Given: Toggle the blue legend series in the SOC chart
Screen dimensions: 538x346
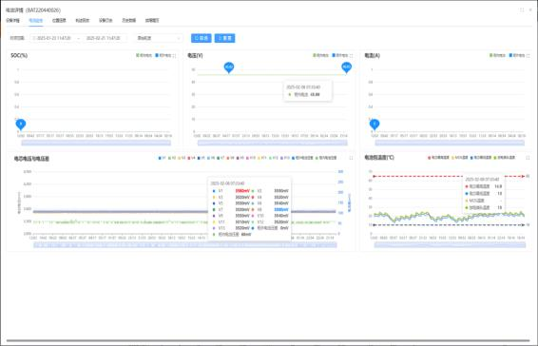Looking at the screenshot, I should click(x=163, y=55).
